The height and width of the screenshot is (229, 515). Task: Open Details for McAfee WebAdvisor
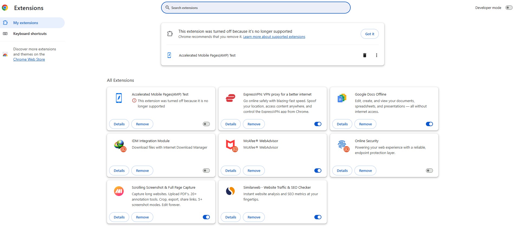click(231, 171)
